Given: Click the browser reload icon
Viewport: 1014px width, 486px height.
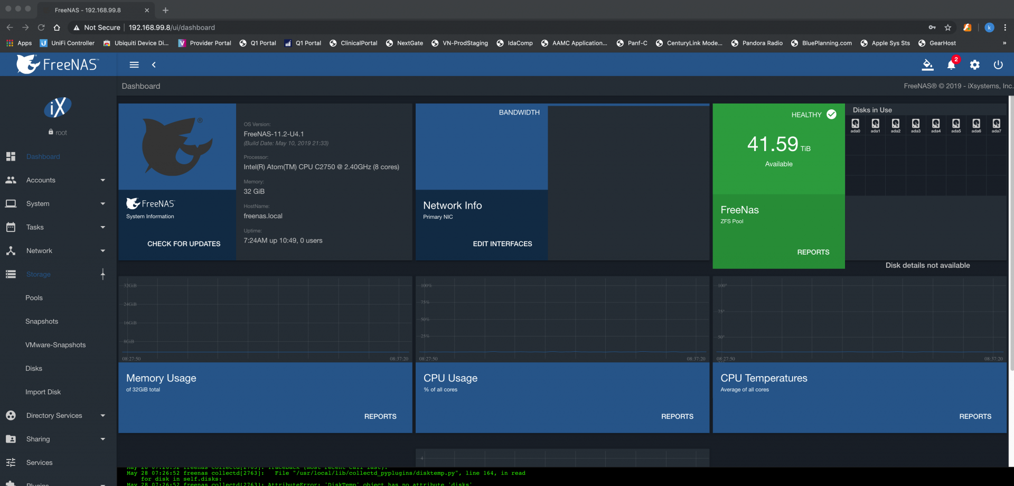Looking at the screenshot, I should [x=41, y=27].
